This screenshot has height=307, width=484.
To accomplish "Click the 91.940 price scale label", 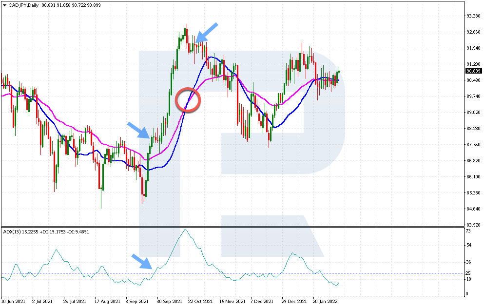I will click(473, 48).
